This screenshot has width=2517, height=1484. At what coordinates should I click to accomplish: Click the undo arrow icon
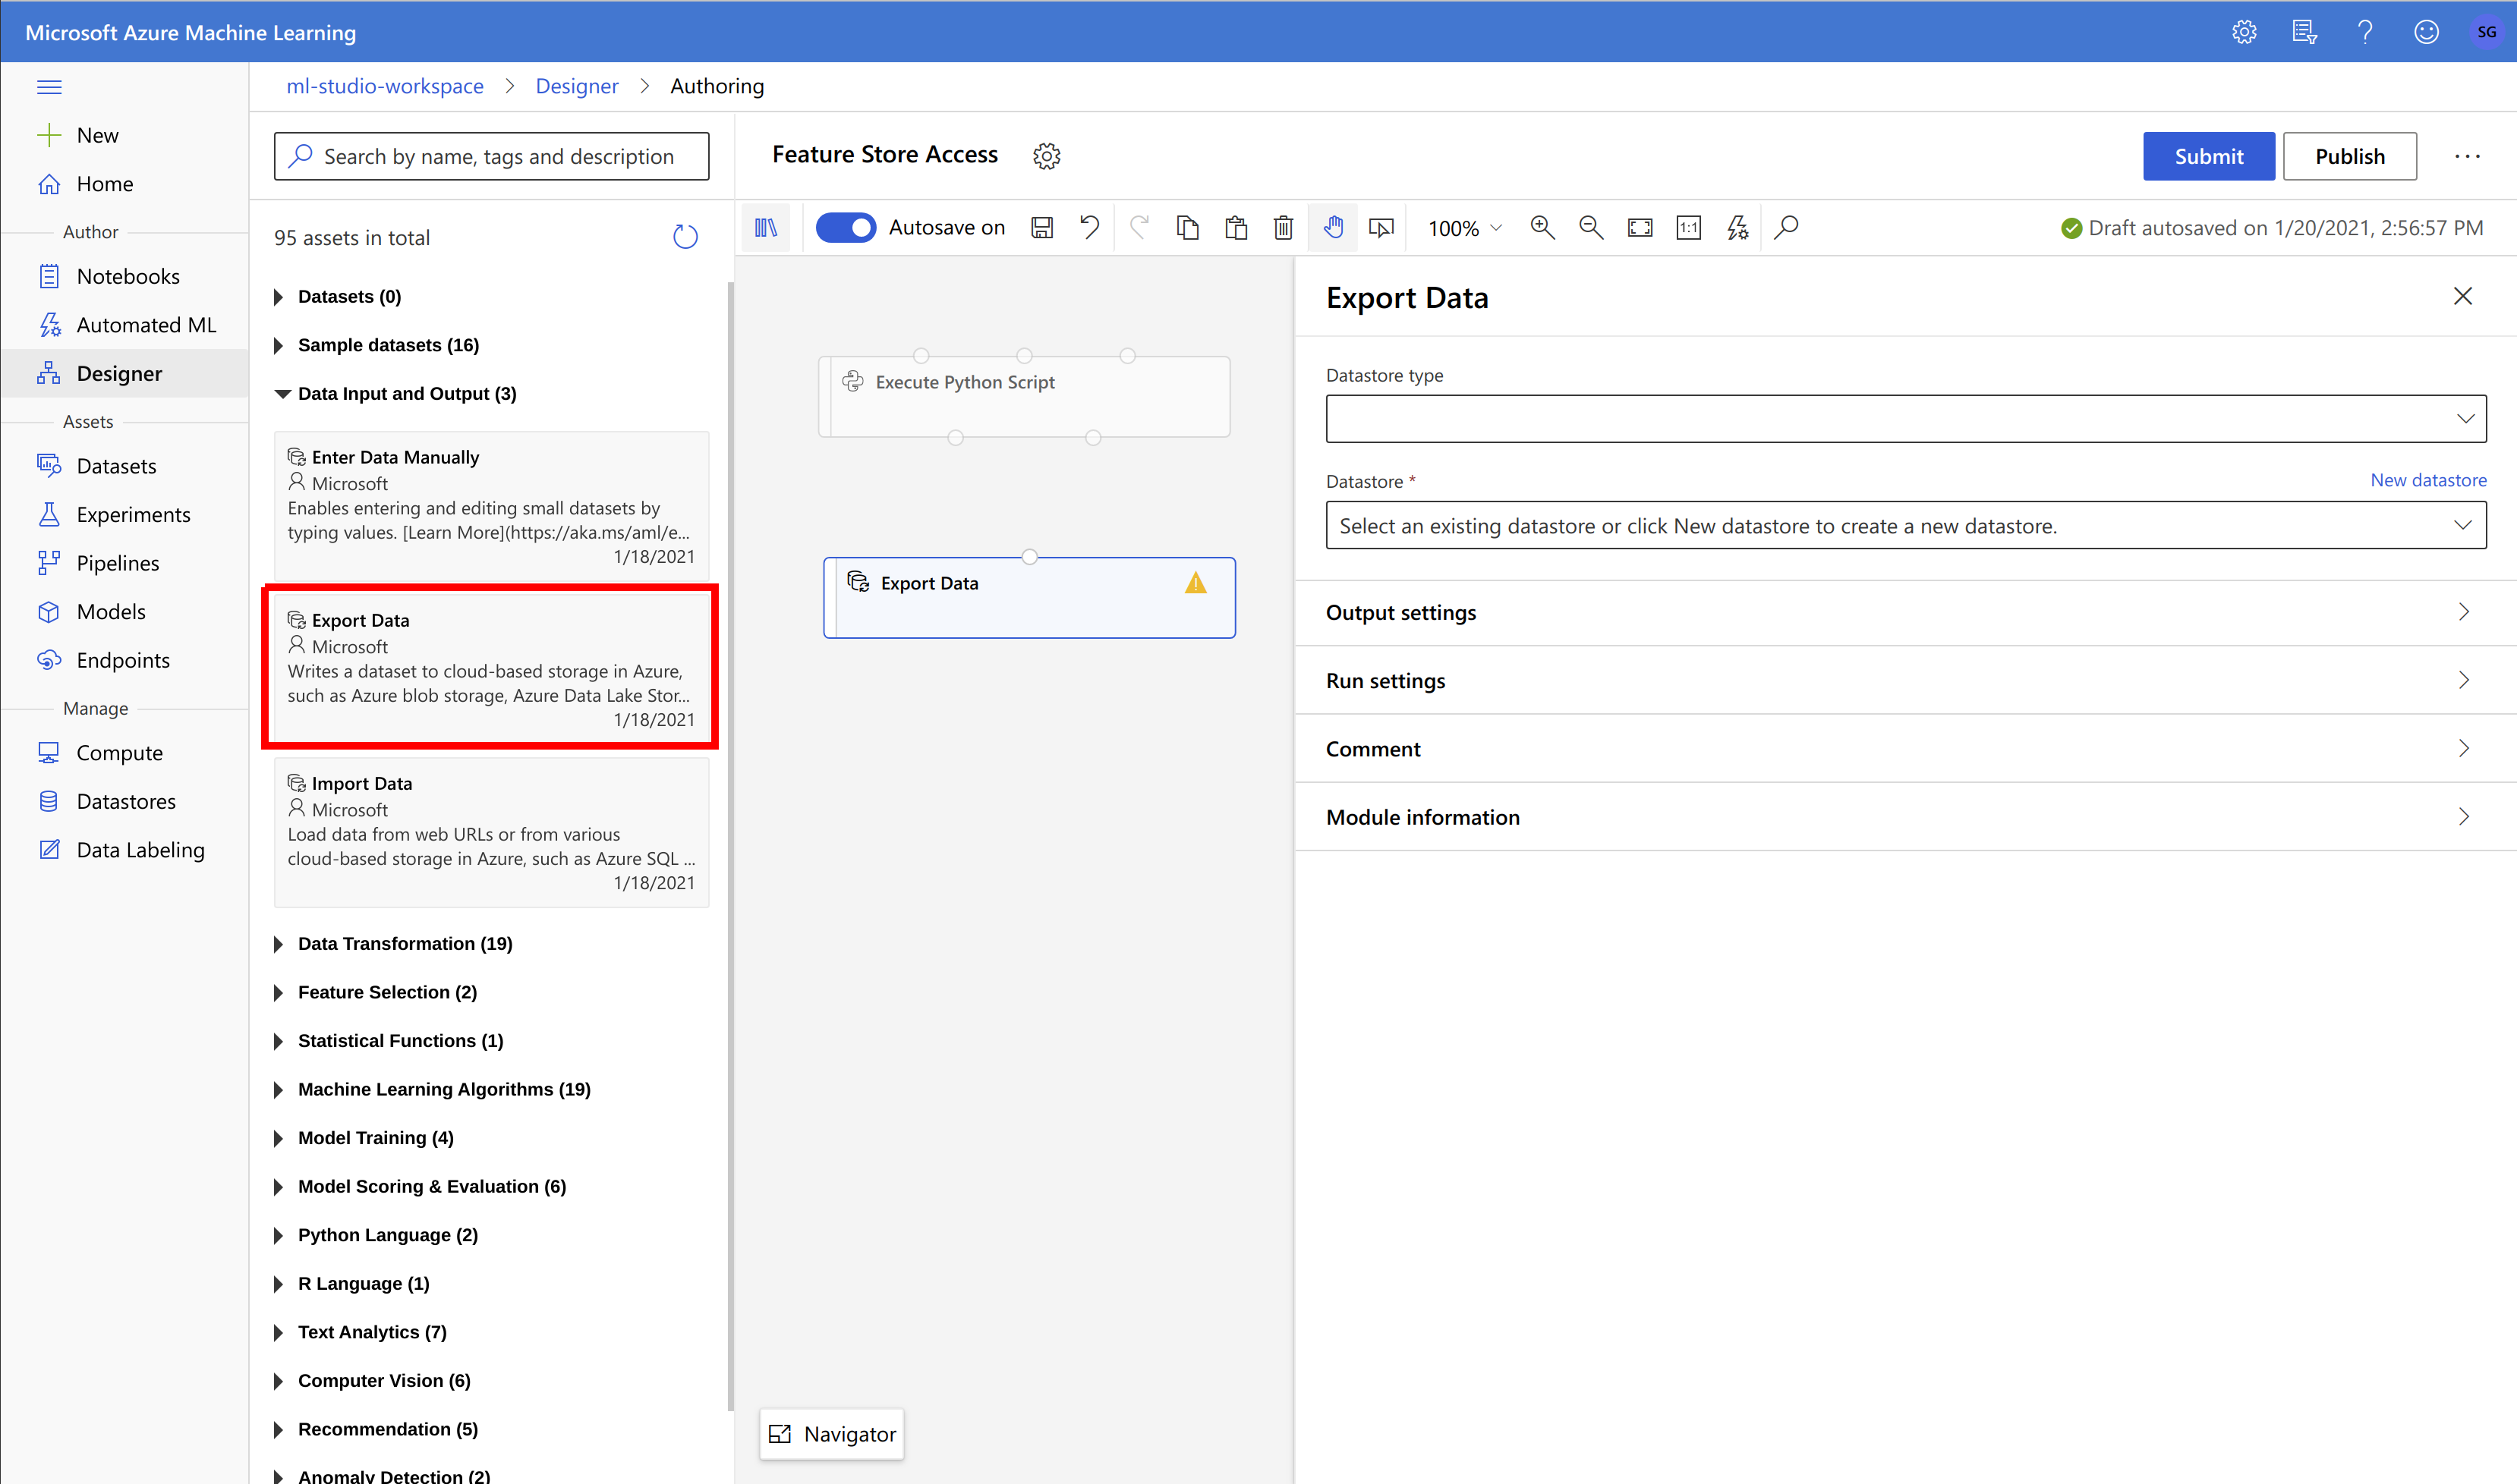[x=1089, y=228]
